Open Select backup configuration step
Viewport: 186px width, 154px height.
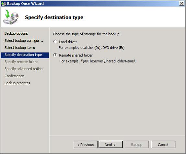point(24,41)
